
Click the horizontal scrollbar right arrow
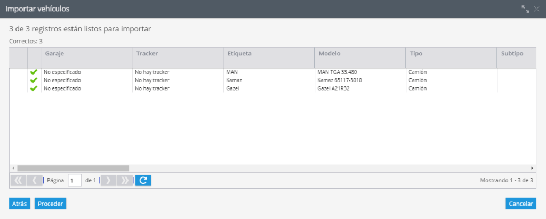(533, 168)
